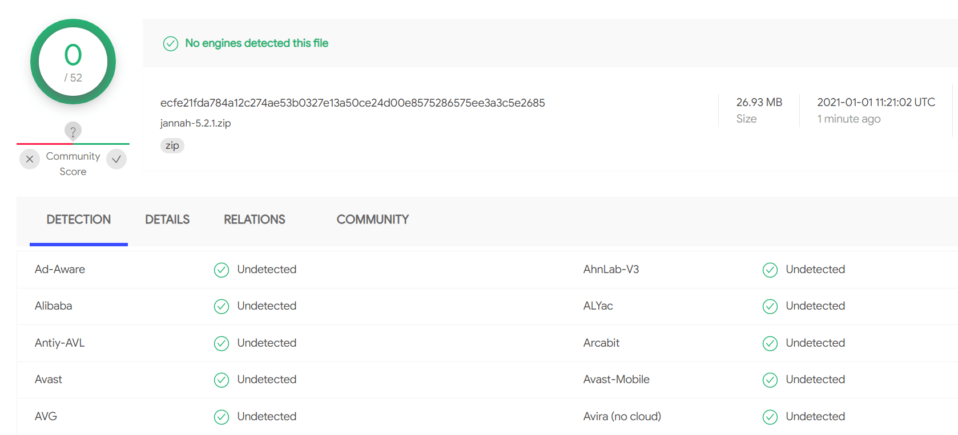
Task: Click the zip file tag
Action: pyautogui.click(x=172, y=145)
